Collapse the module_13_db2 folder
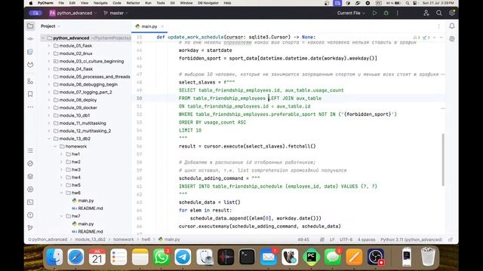This screenshot has width=483, height=271. pyautogui.click(x=49, y=139)
